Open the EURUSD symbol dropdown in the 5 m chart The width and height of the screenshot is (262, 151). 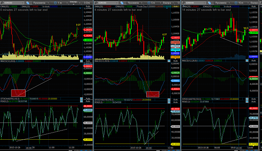point(117,3)
